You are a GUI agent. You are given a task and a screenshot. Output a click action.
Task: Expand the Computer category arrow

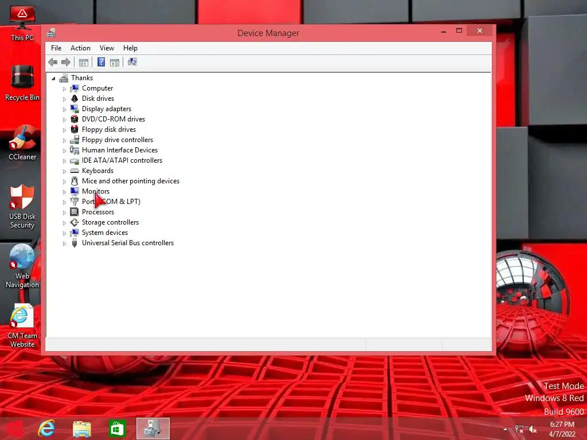click(x=64, y=89)
